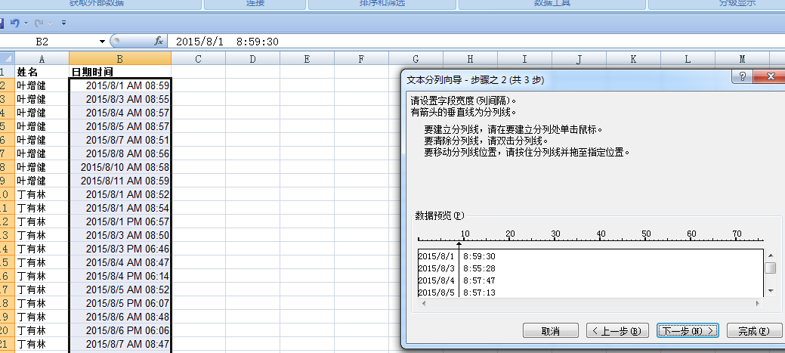Open the Undo history dropdown arrow
The width and height of the screenshot is (785, 353).
tap(26, 23)
